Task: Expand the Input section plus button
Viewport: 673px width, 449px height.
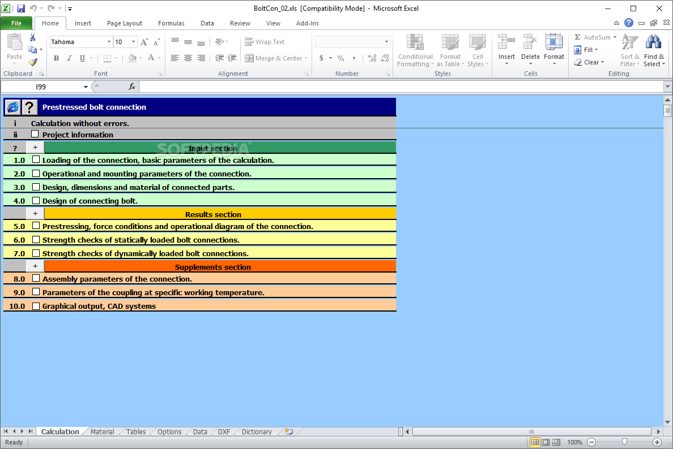Action: point(35,148)
